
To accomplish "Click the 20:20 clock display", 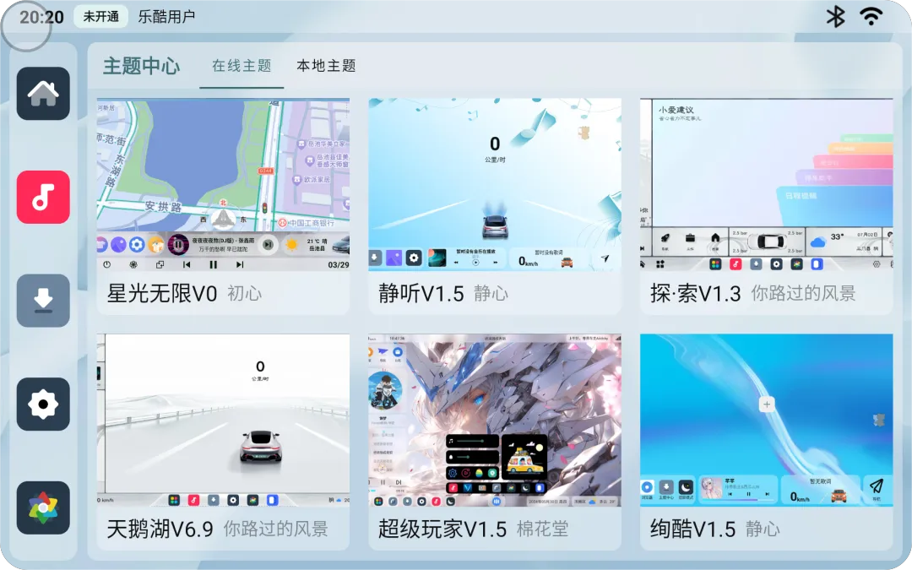I will tap(41, 17).
